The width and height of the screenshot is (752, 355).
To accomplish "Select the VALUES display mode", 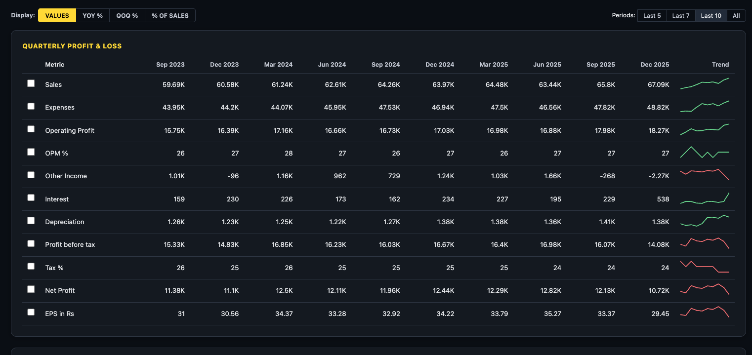I will coord(56,15).
